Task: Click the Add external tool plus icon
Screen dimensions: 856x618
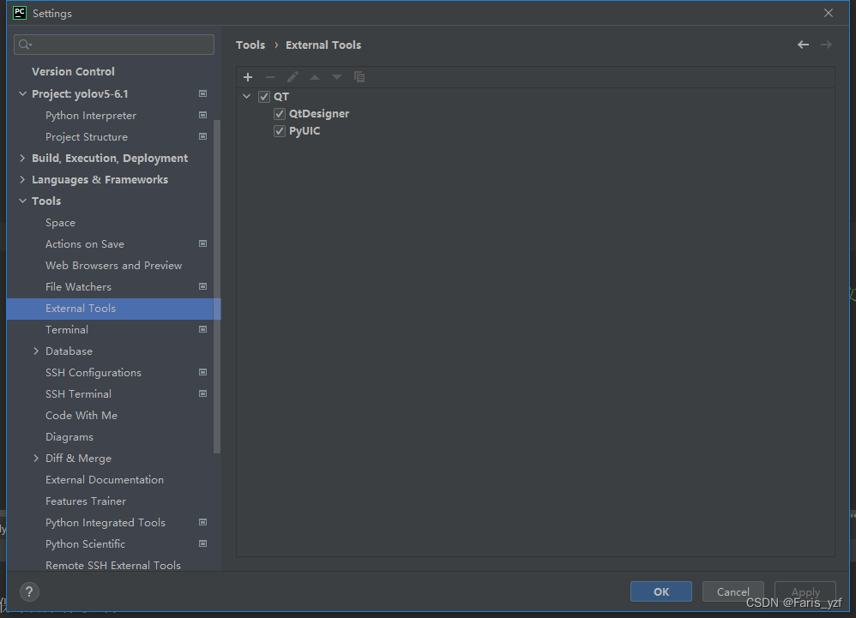Action: coord(248,77)
